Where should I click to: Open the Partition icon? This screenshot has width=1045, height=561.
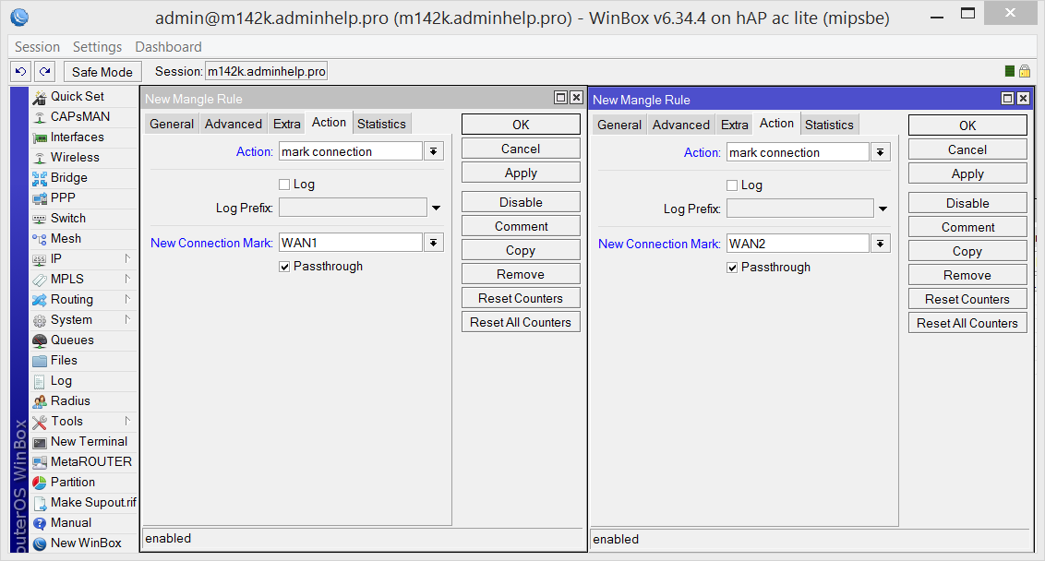click(x=40, y=483)
